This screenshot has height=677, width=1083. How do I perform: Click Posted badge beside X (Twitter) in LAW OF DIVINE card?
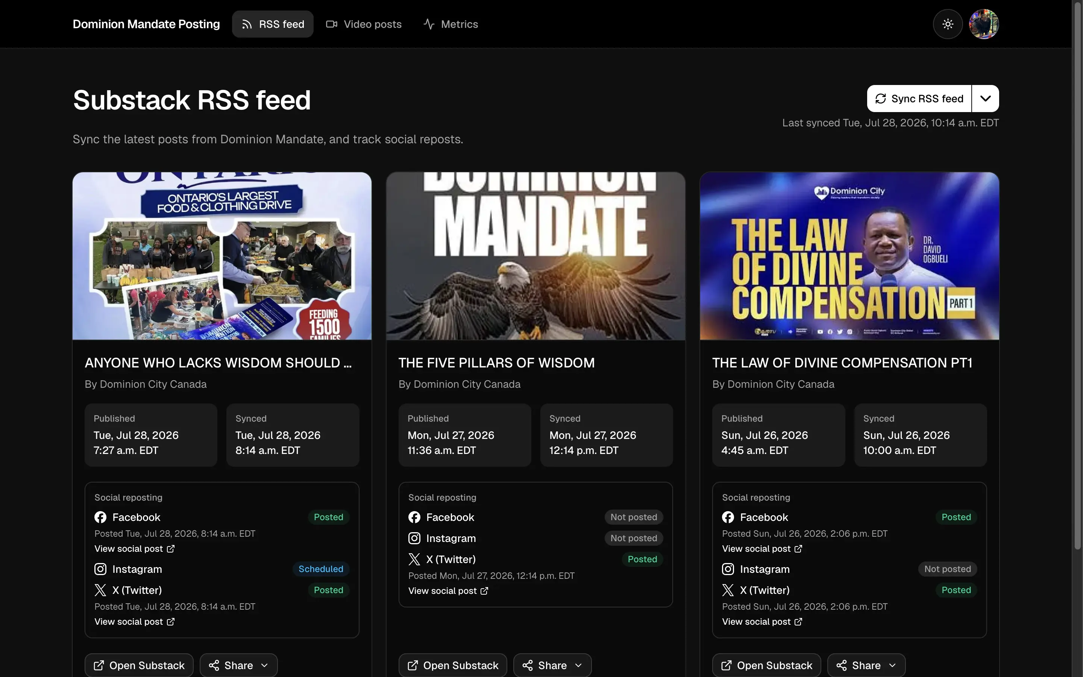(x=956, y=590)
